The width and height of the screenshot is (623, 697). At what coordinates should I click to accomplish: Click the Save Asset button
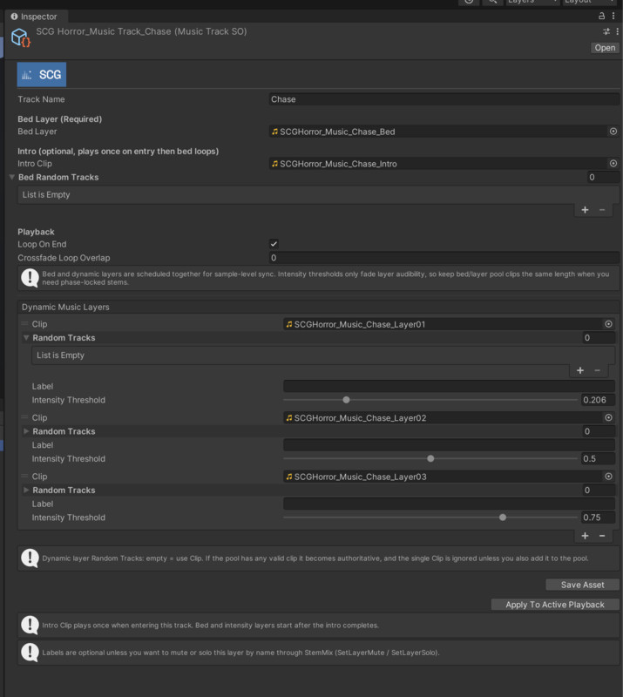582,585
